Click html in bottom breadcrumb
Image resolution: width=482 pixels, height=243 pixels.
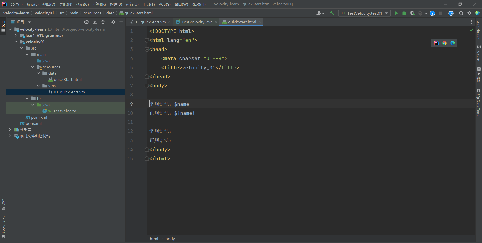154,239
